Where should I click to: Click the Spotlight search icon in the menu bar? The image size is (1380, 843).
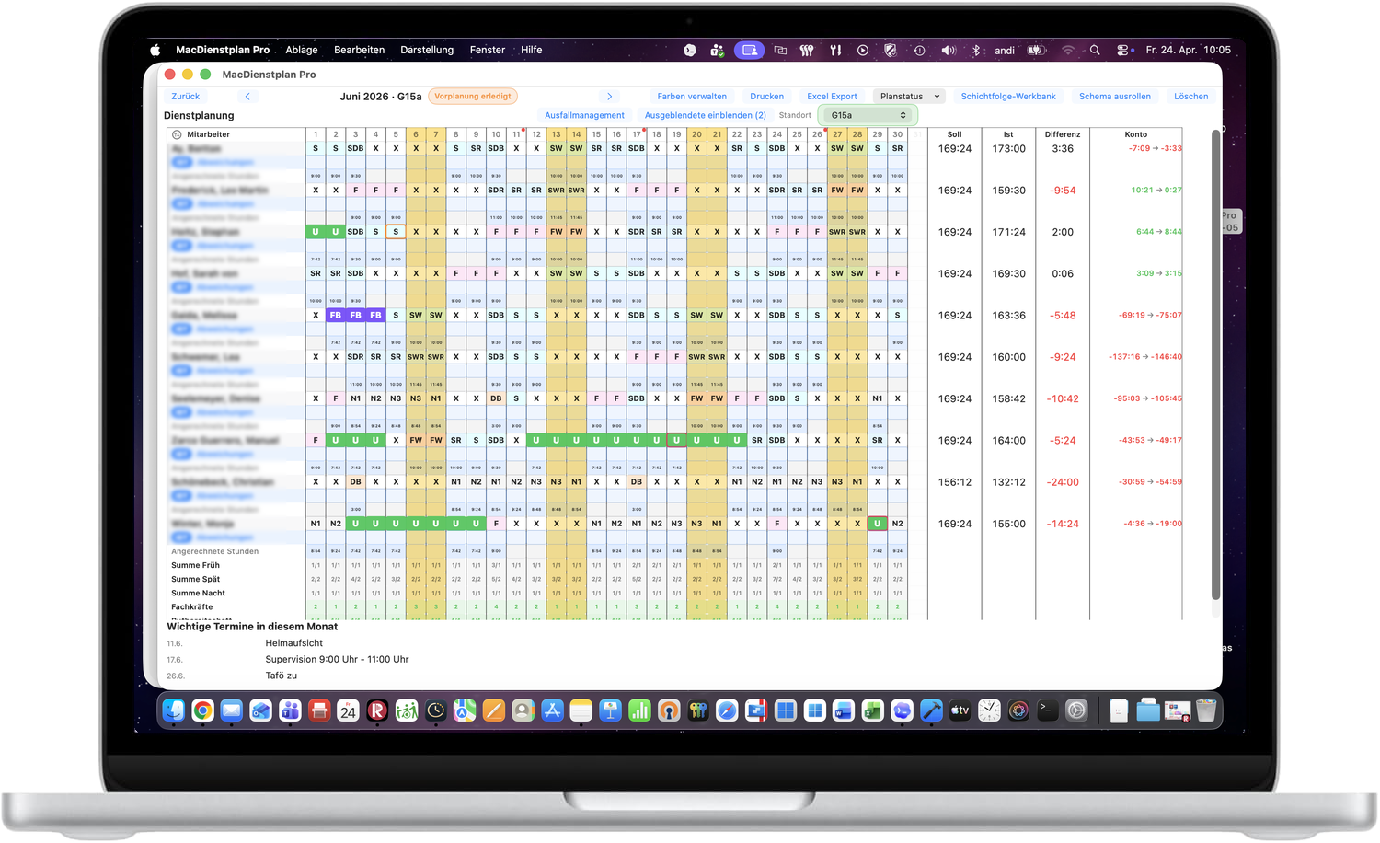(x=1094, y=50)
